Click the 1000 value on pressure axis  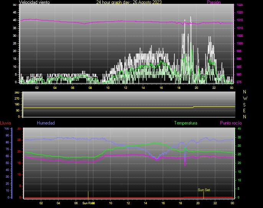point(240,43)
